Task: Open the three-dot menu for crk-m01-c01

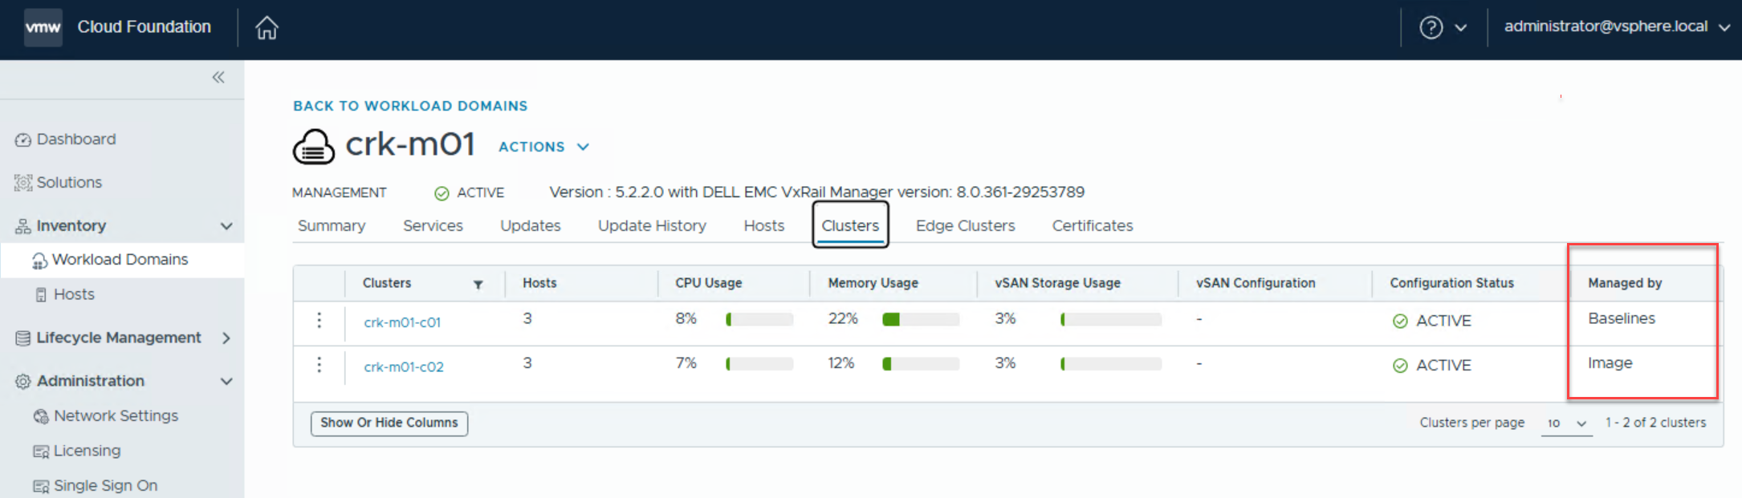Action: [320, 321]
